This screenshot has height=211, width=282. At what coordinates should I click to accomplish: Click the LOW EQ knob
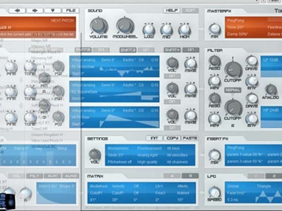149,30
